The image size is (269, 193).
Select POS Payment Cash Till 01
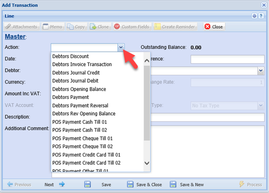80,122
